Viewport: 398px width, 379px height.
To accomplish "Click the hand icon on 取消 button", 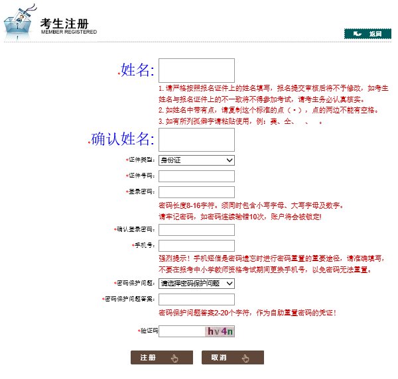I will click(245, 358).
